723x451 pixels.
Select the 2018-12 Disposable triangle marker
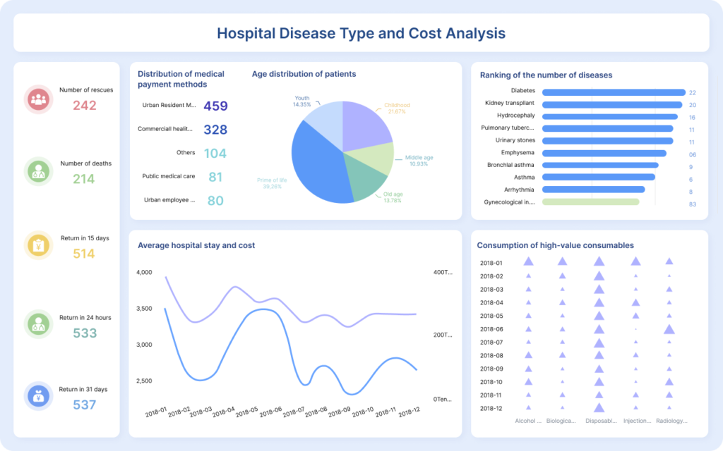point(599,407)
